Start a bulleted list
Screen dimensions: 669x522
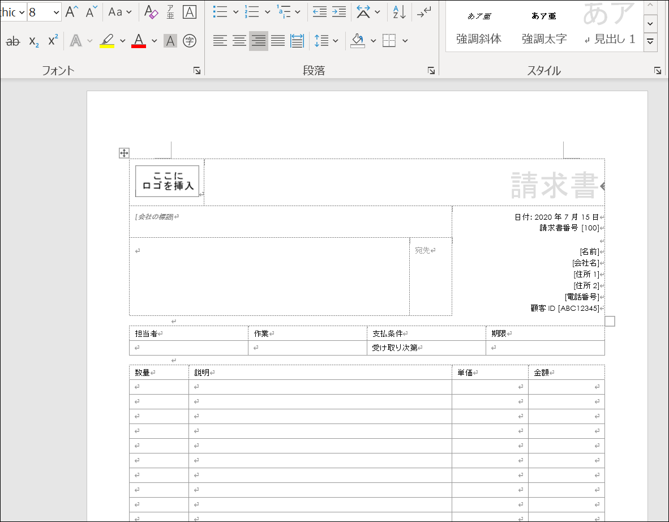[220, 11]
